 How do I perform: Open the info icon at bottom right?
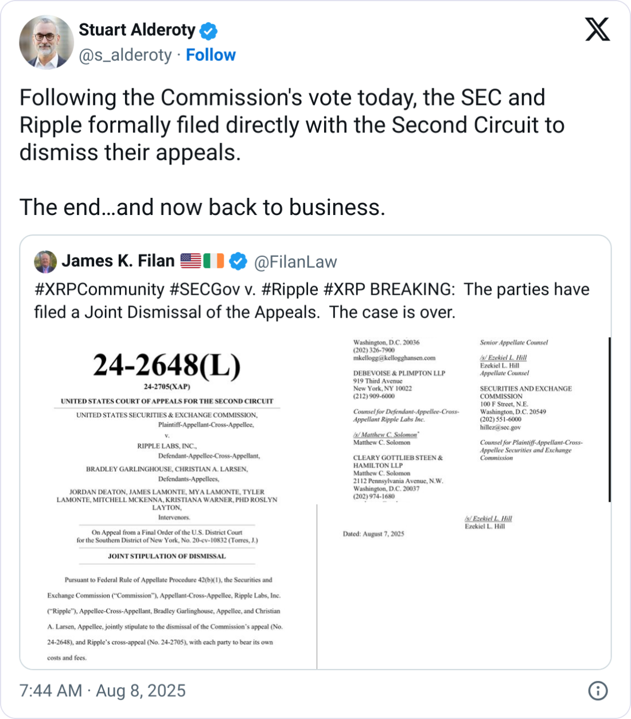pos(597,691)
